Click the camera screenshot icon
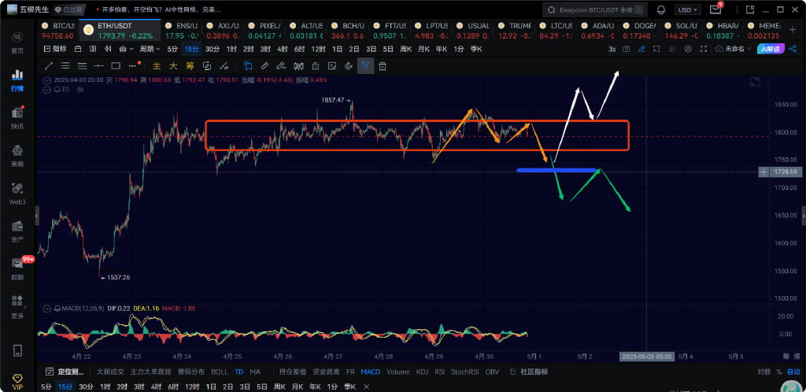The height and width of the screenshot is (392, 806). click(626, 49)
